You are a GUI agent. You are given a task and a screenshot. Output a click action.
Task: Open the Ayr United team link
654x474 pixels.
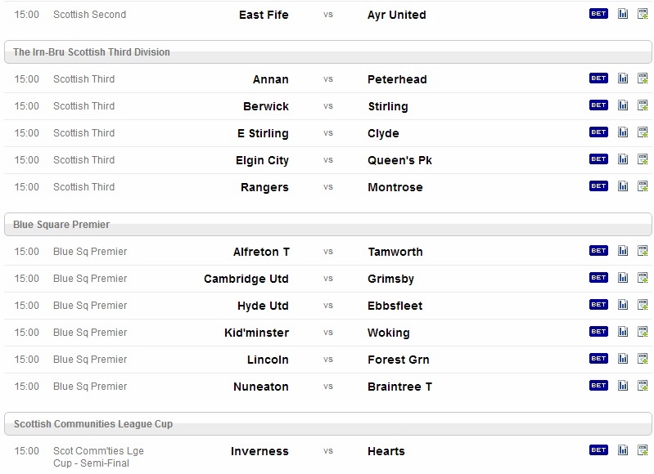click(x=397, y=15)
